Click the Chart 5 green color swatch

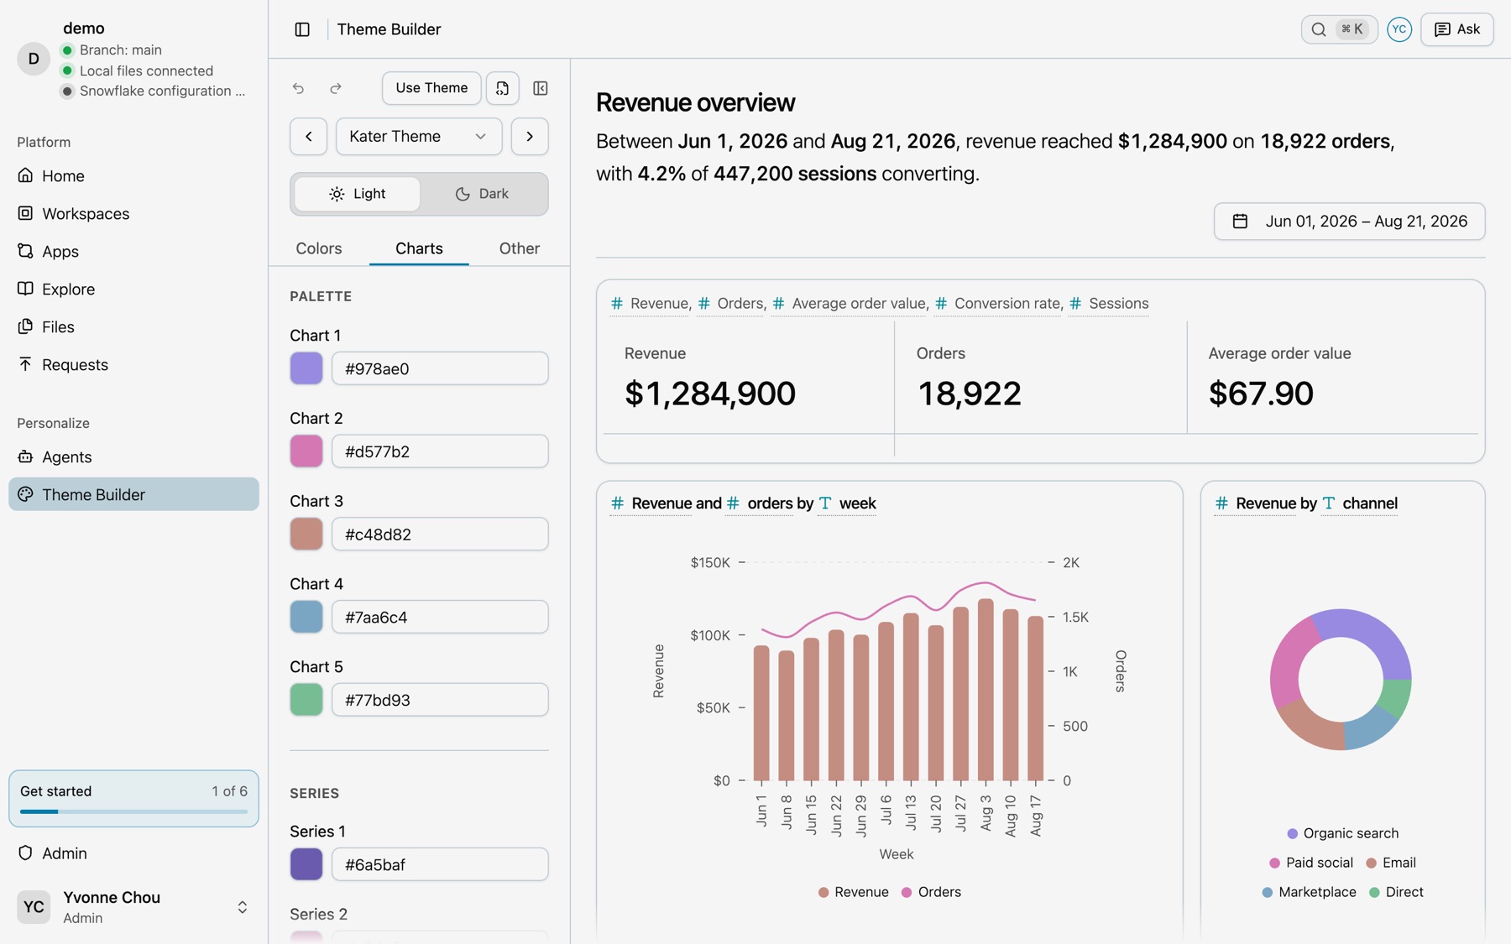pyautogui.click(x=306, y=700)
